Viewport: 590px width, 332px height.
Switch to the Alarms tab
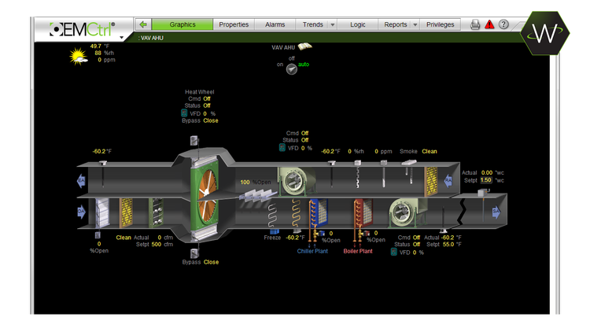(x=275, y=24)
